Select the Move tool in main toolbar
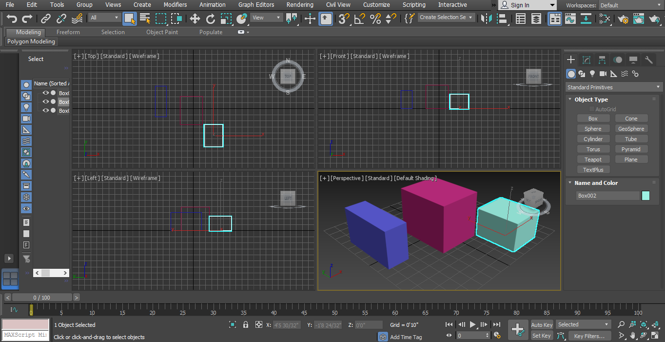Screen dimensions: 665x342 pyautogui.click(x=195, y=19)
